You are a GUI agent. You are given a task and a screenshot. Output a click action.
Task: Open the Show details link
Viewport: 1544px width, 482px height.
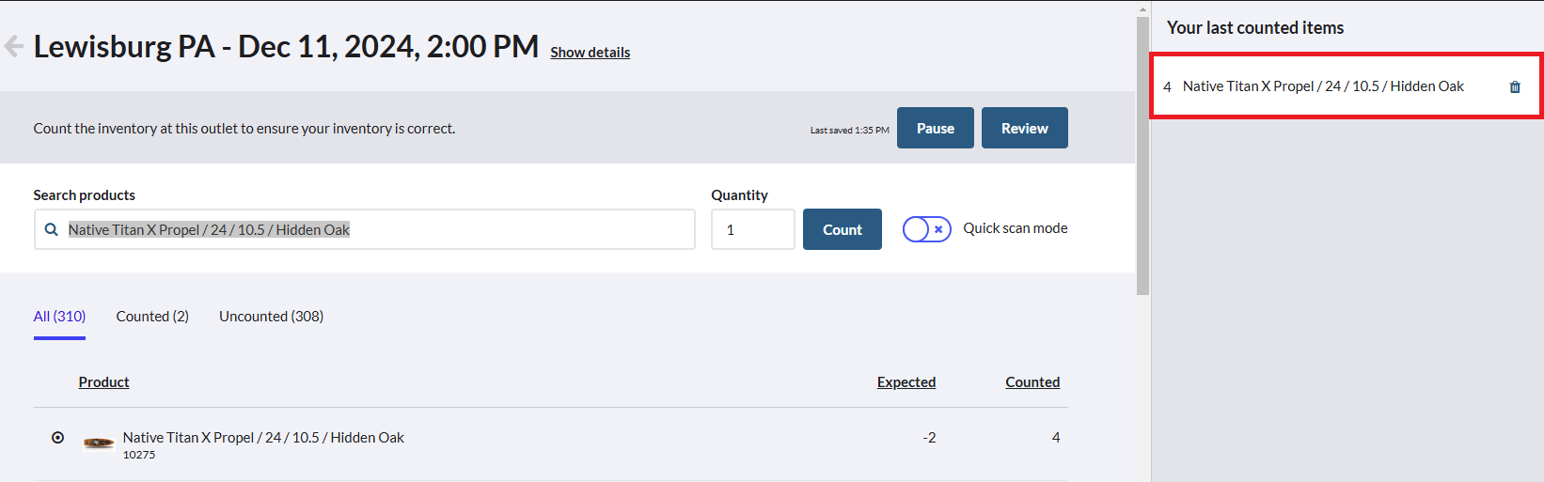(x=591, y=53)
